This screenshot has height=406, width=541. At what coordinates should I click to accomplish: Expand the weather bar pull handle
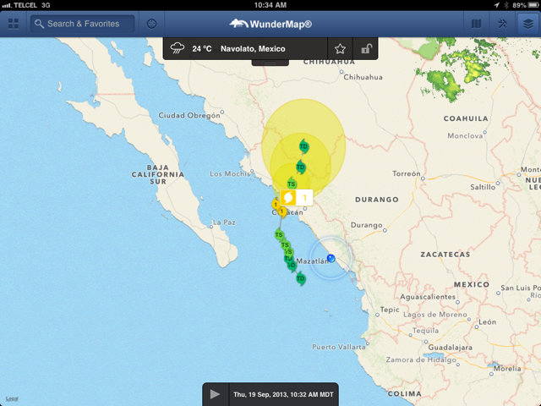[270, 61]
